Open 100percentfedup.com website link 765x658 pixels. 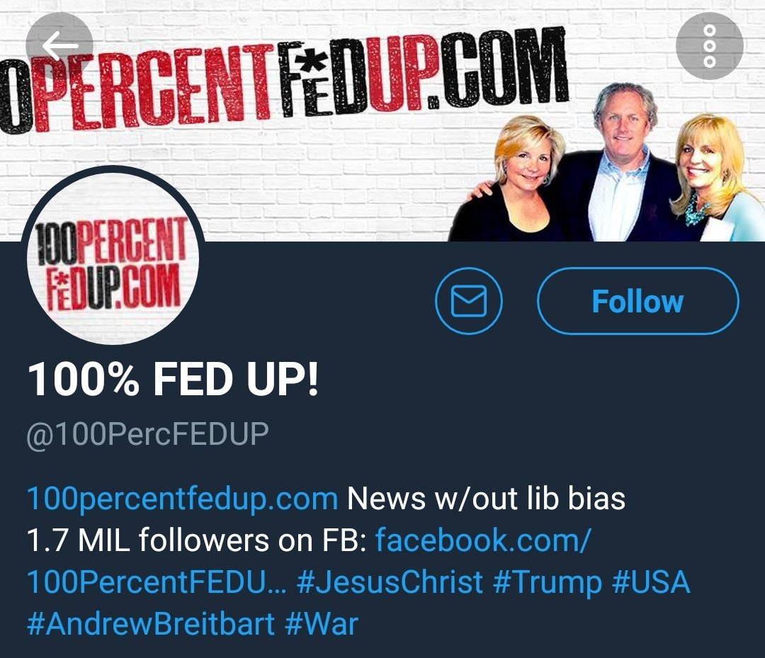point(183,499)
